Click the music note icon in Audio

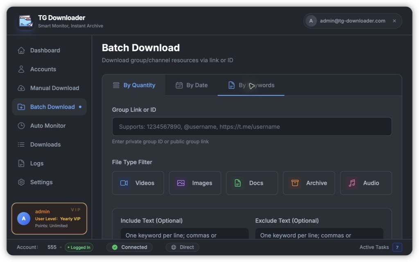pos(352,183)
